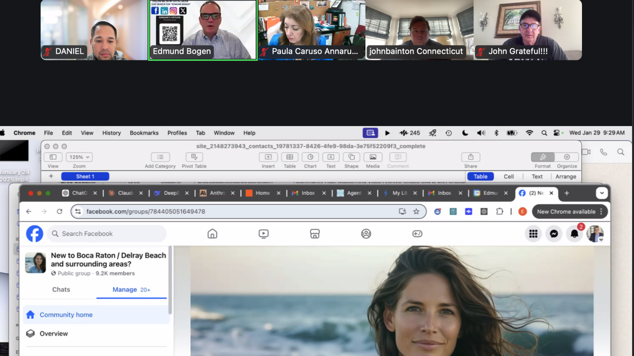Open the Bookmarks menu in the menu bar
634x356 pixels.
point(144,133)
